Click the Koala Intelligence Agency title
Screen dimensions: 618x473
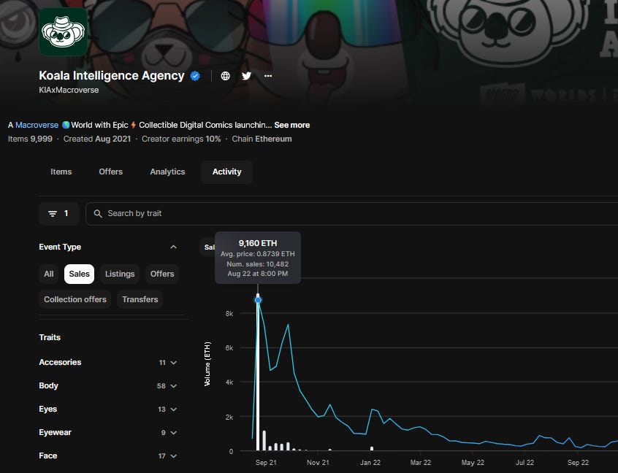point(112,76)
